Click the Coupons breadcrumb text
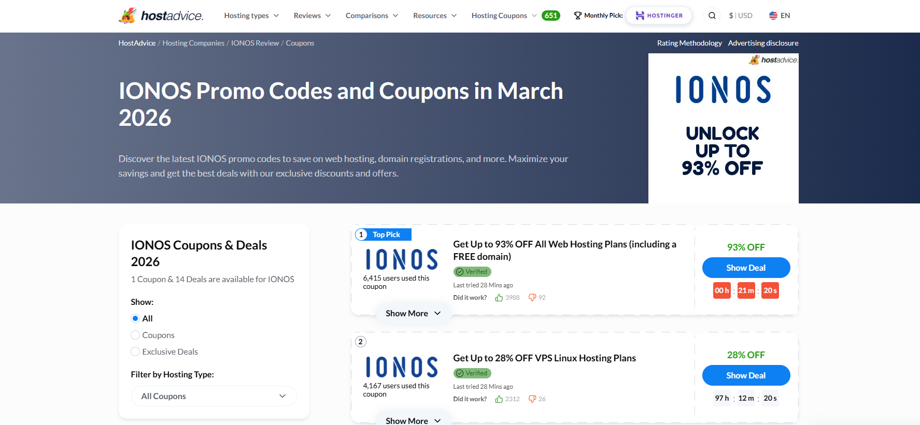This screenshot has height=425, width=920. click(x=300, y=43)
